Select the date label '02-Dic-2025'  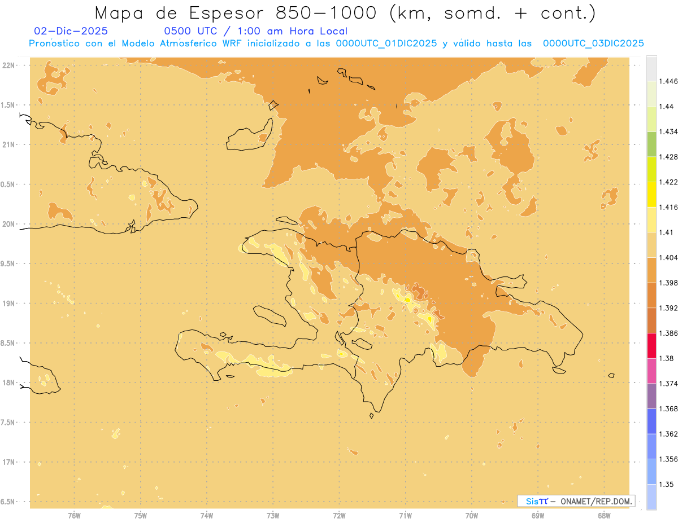pos(71,31)
